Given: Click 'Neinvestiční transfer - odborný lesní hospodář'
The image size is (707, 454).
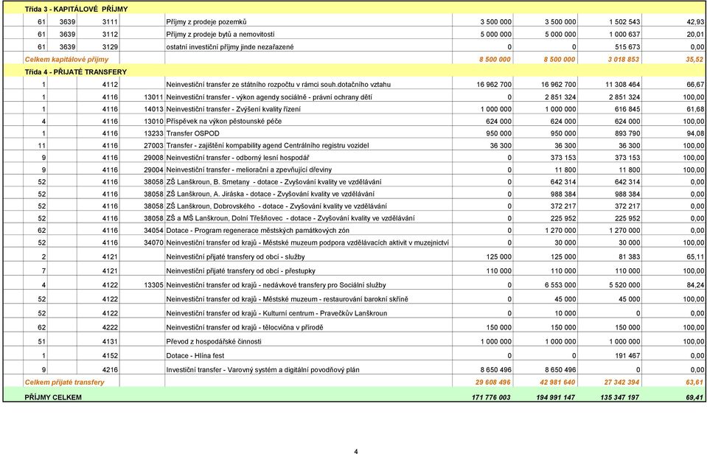Looking at the screenshot, I should pos(237,158).
